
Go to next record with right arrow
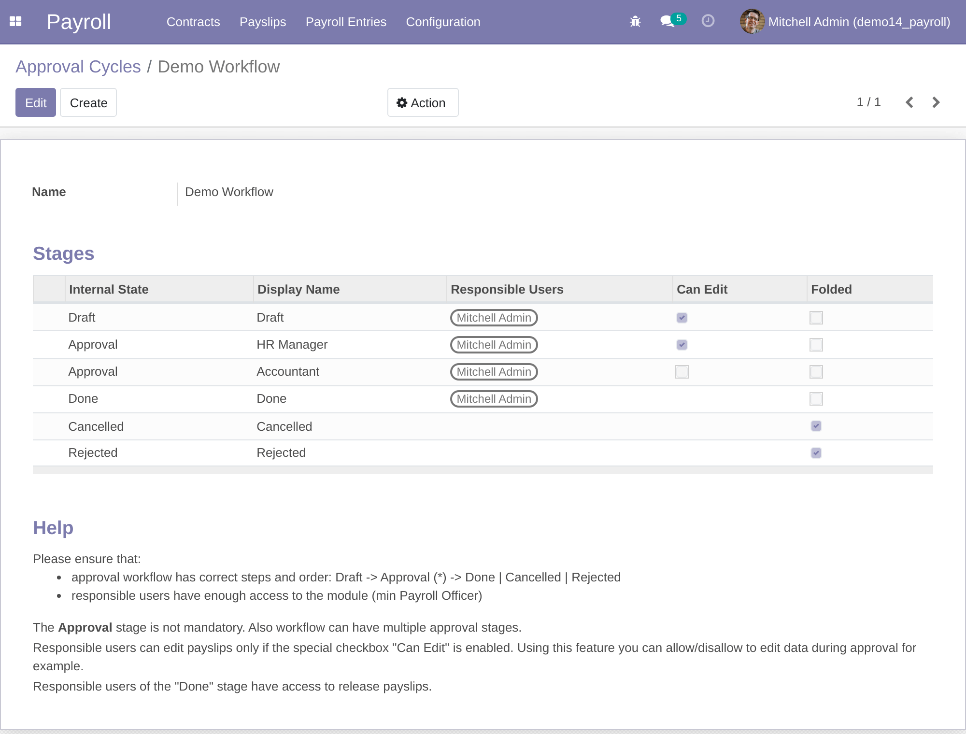point(936,102)
